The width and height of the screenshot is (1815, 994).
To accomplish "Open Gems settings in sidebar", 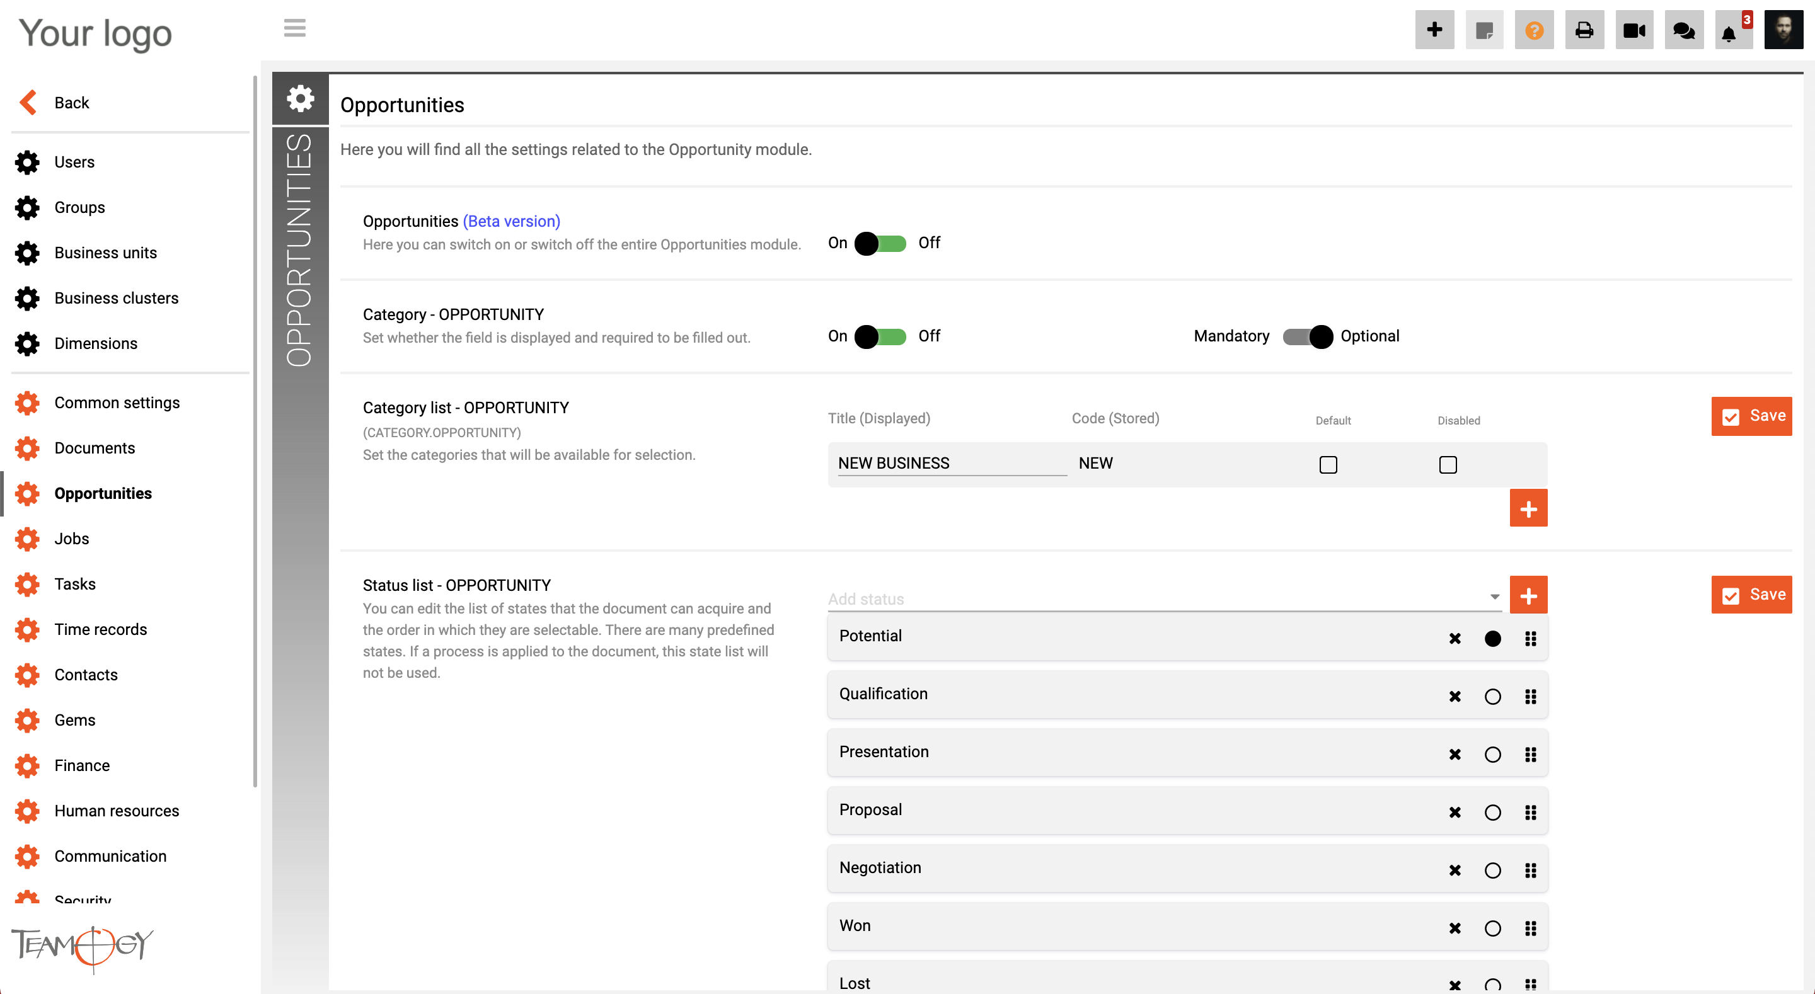I will pos(75,720).
